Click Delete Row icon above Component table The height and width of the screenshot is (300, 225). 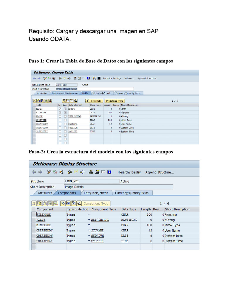tap(55, 203)
